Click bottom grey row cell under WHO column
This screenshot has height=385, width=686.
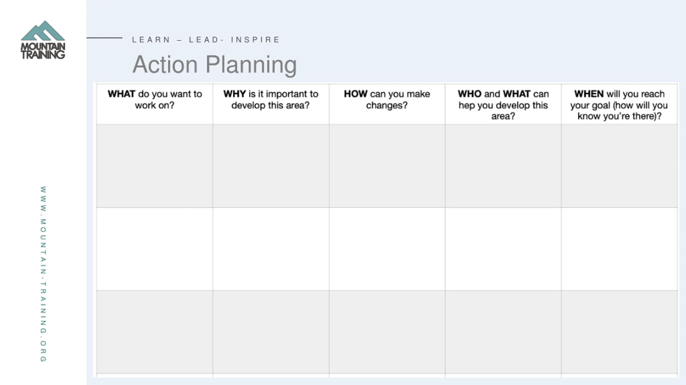[503, 332]
